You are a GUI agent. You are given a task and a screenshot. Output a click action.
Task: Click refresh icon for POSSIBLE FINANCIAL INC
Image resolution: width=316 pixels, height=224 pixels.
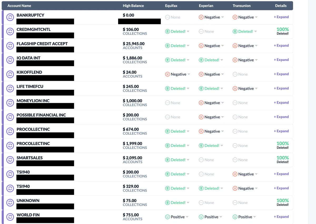point(10,117)
